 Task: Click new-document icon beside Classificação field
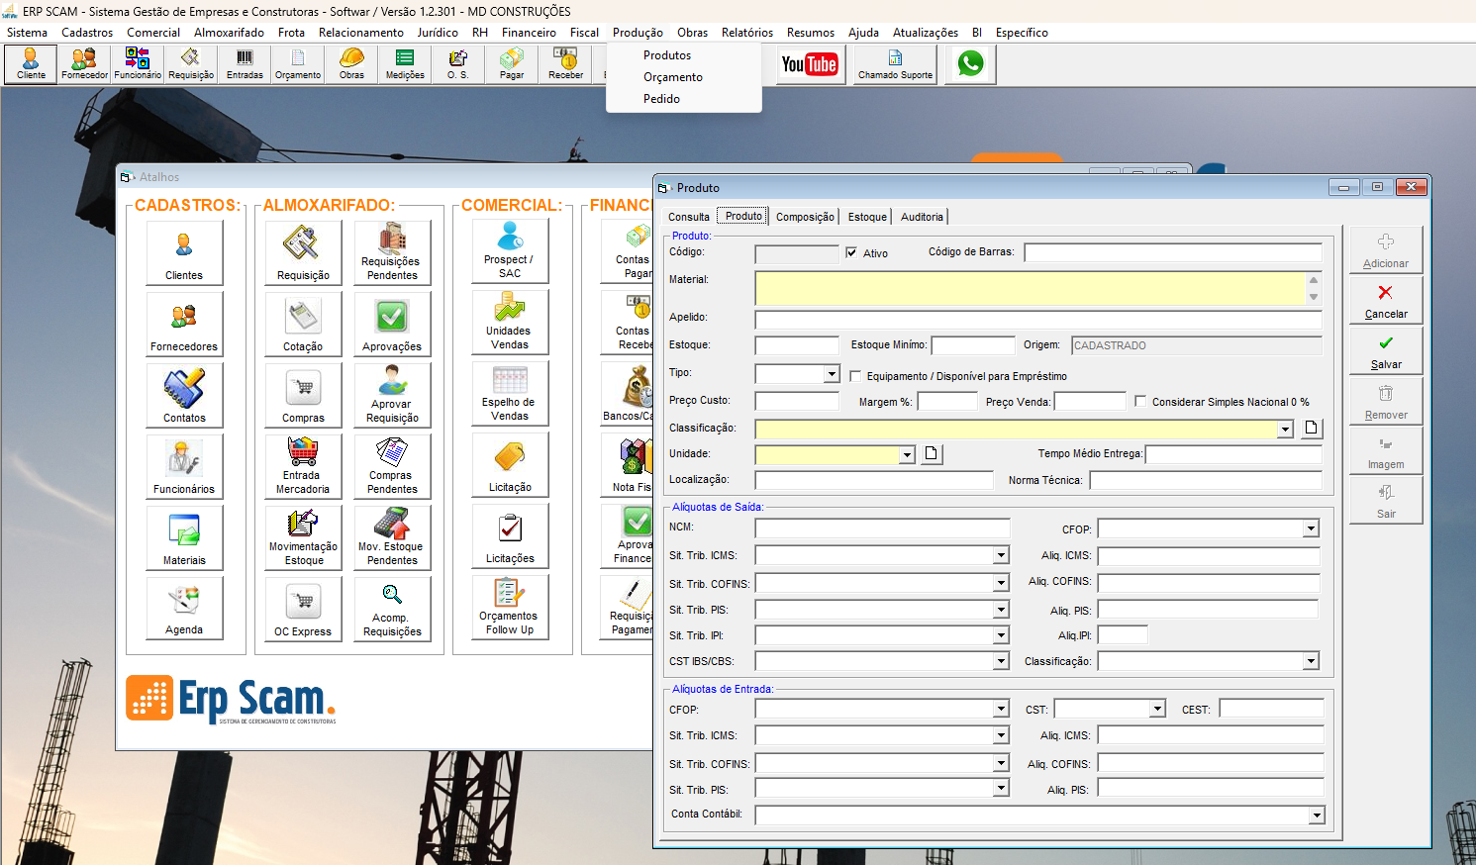pyautogui.click(x=1311, y=429)
